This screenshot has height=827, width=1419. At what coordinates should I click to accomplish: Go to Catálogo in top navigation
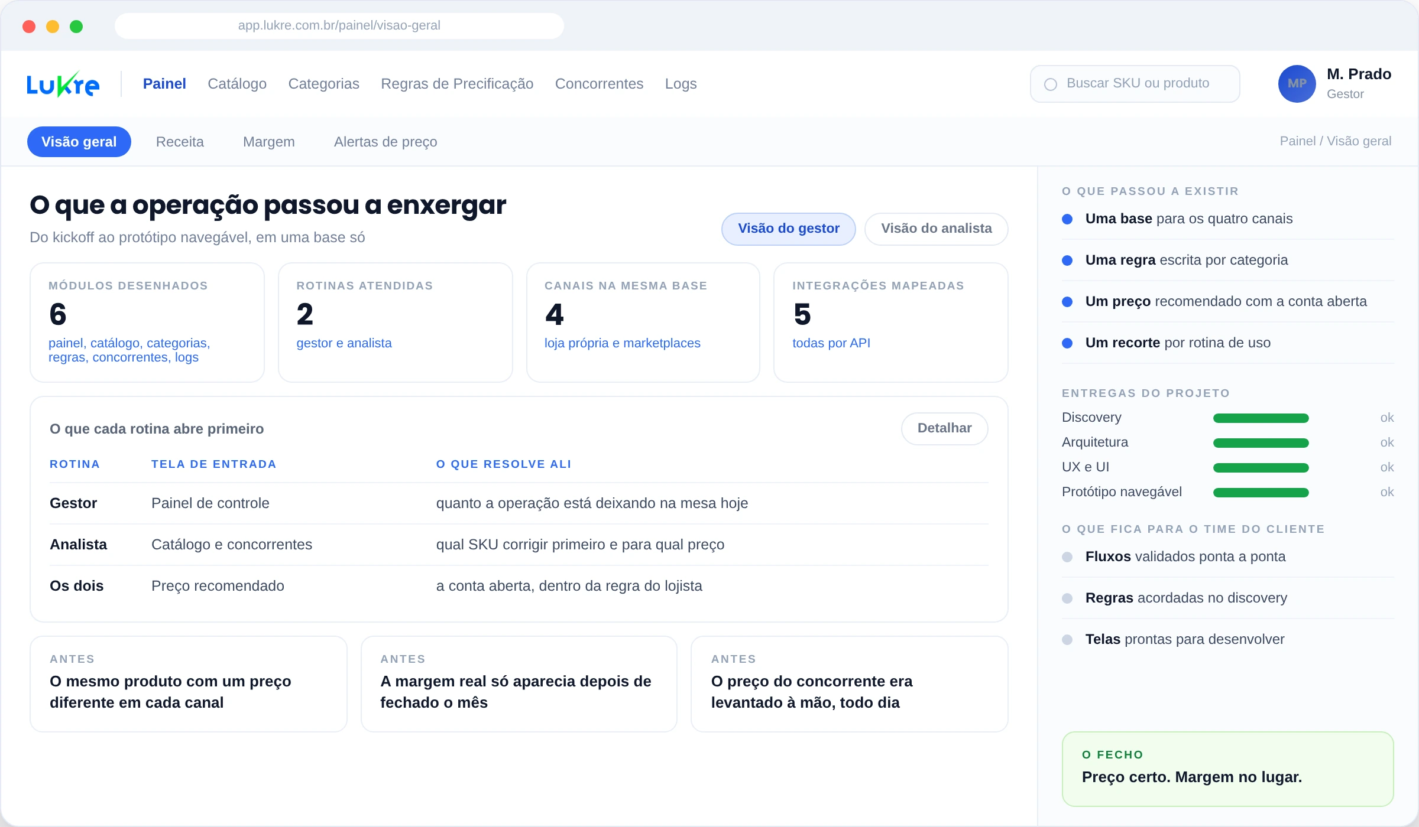tap(237, 84)
